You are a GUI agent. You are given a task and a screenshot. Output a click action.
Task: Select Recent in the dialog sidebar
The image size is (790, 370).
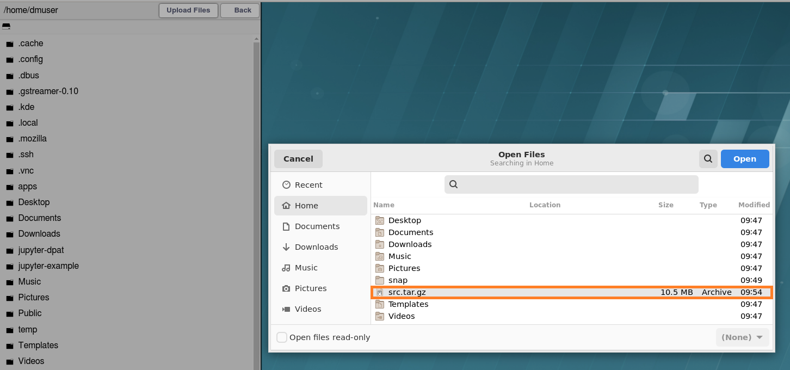308,185
